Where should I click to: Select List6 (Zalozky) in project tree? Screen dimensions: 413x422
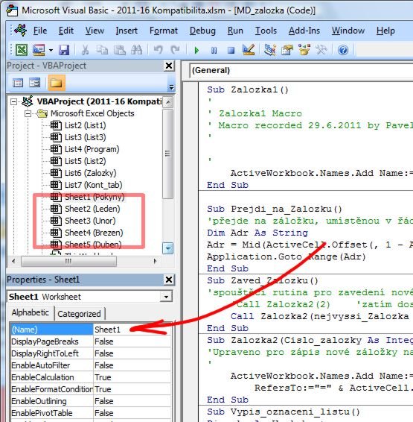tap(91, 173)
